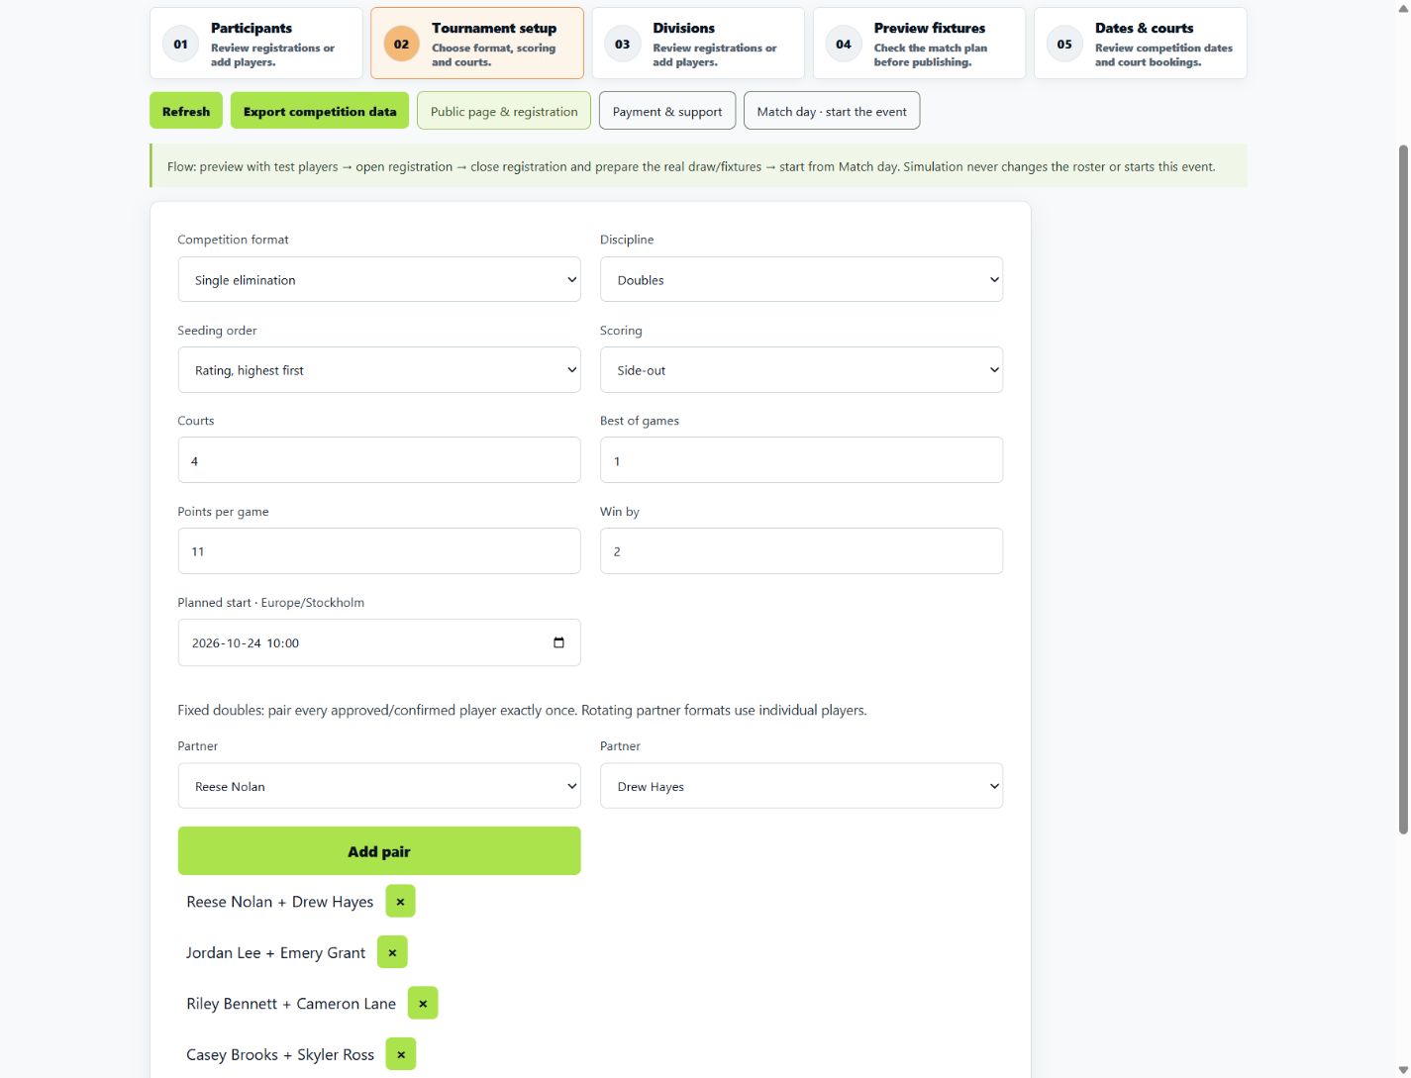
Task: Click the 'Reese Nolan + Drew Hayes' pair text
Action: [x=280, y=902]
